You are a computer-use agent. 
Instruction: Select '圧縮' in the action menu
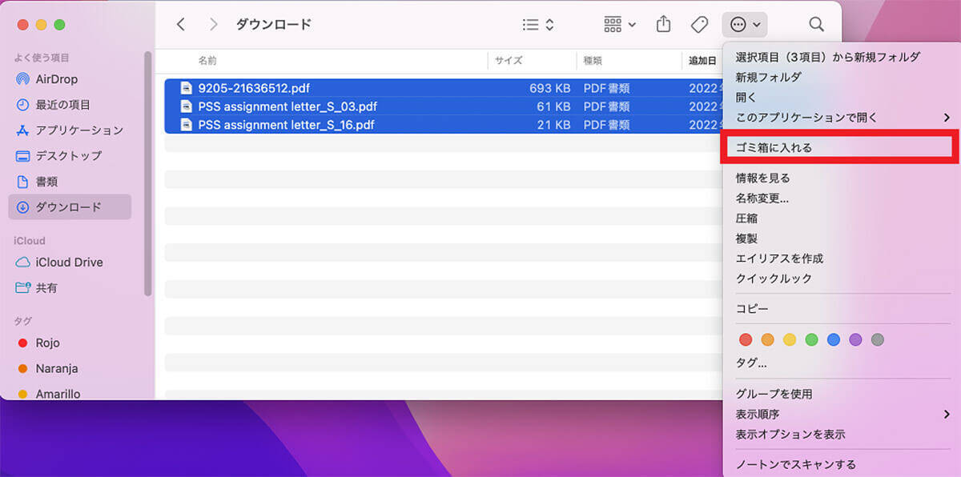[746, 218]
